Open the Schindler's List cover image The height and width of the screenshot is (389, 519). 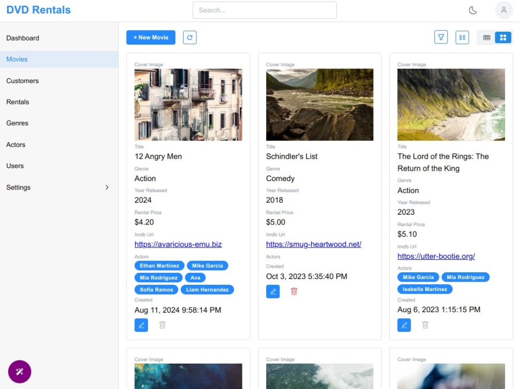319,105
